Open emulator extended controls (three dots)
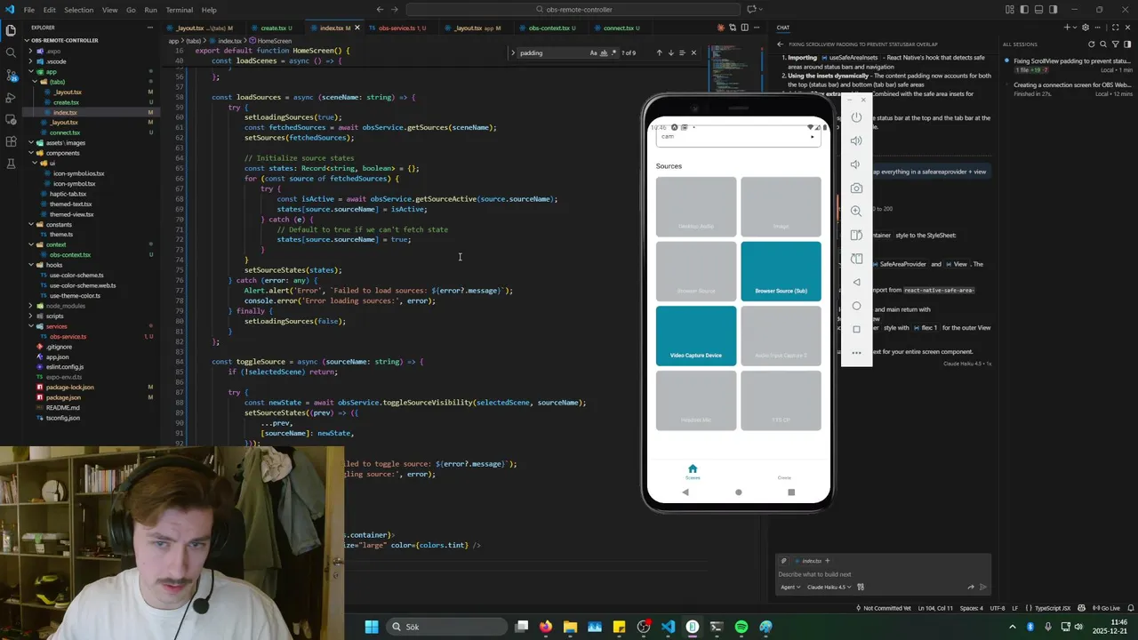This screenshot has width=1138, height=640. tap(856, 353)
